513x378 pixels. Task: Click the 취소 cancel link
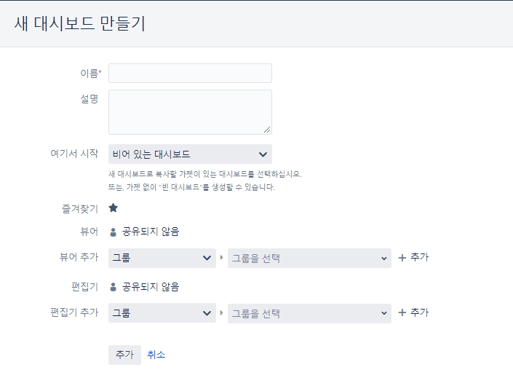point(156,355)
